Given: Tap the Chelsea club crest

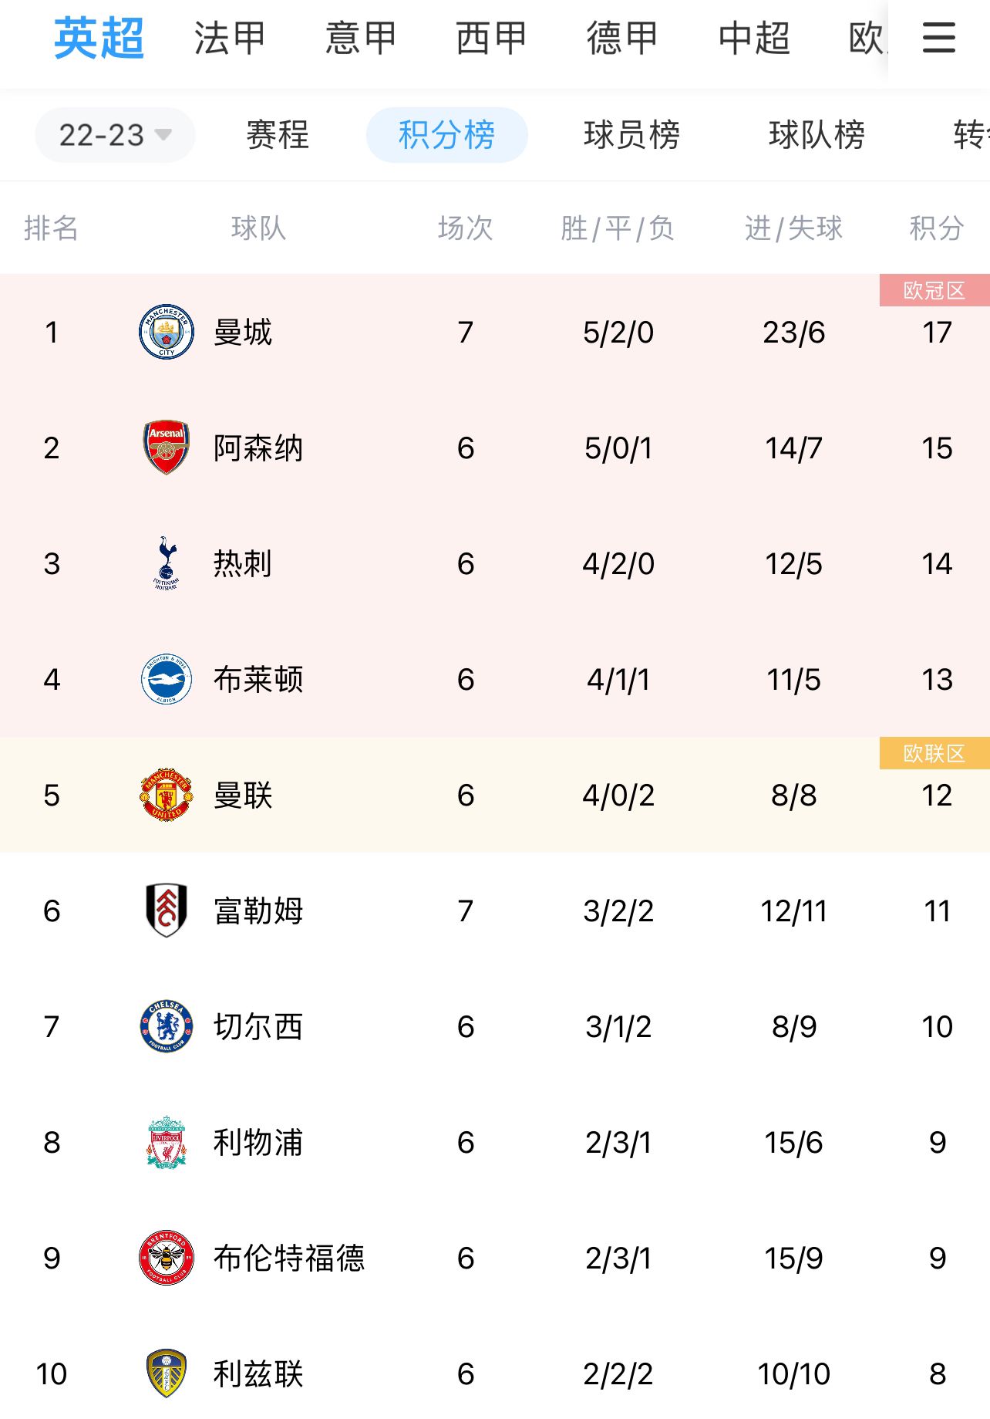Looking at the screenshot, I should (x=167, y=1026).
